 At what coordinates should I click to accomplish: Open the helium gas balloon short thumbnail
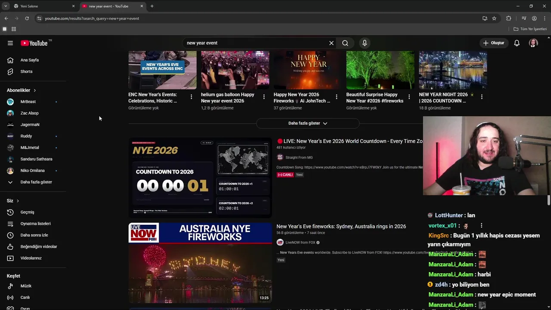[235, 70]
